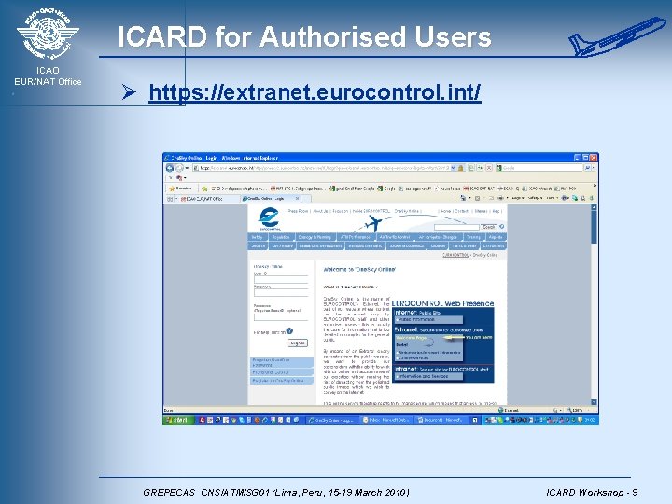672x504 pixels.
Task: Click the User ID login field
Action: click(x=281, y=280)
